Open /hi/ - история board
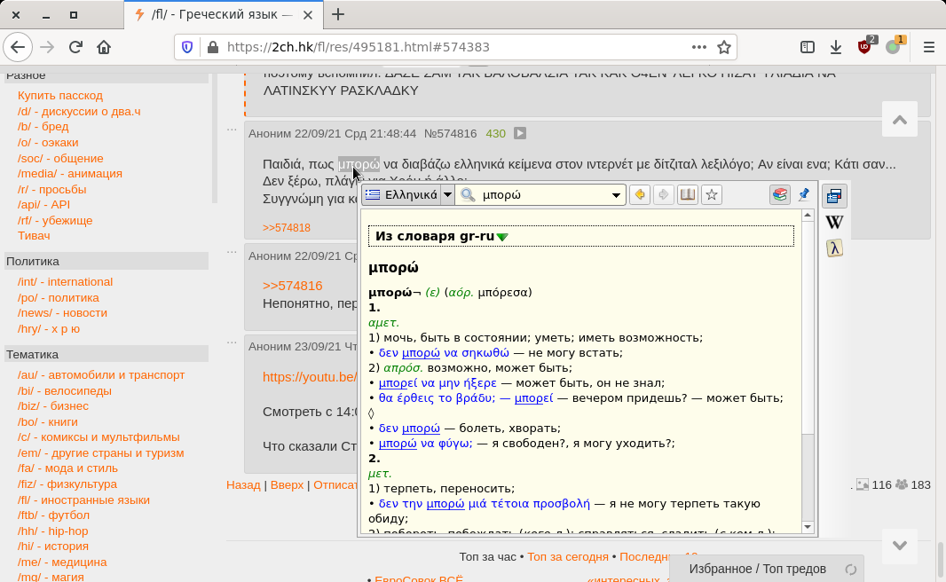 click(53, 547)
